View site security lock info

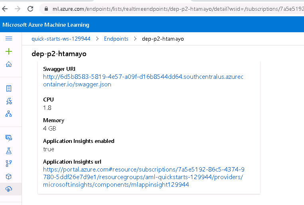click(x=46, y=9)
